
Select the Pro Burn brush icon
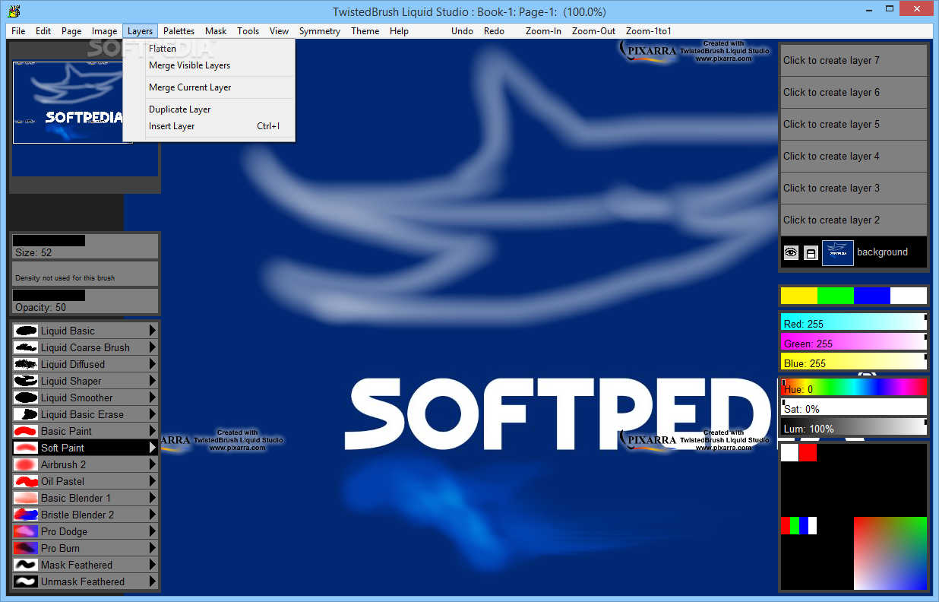26,548
